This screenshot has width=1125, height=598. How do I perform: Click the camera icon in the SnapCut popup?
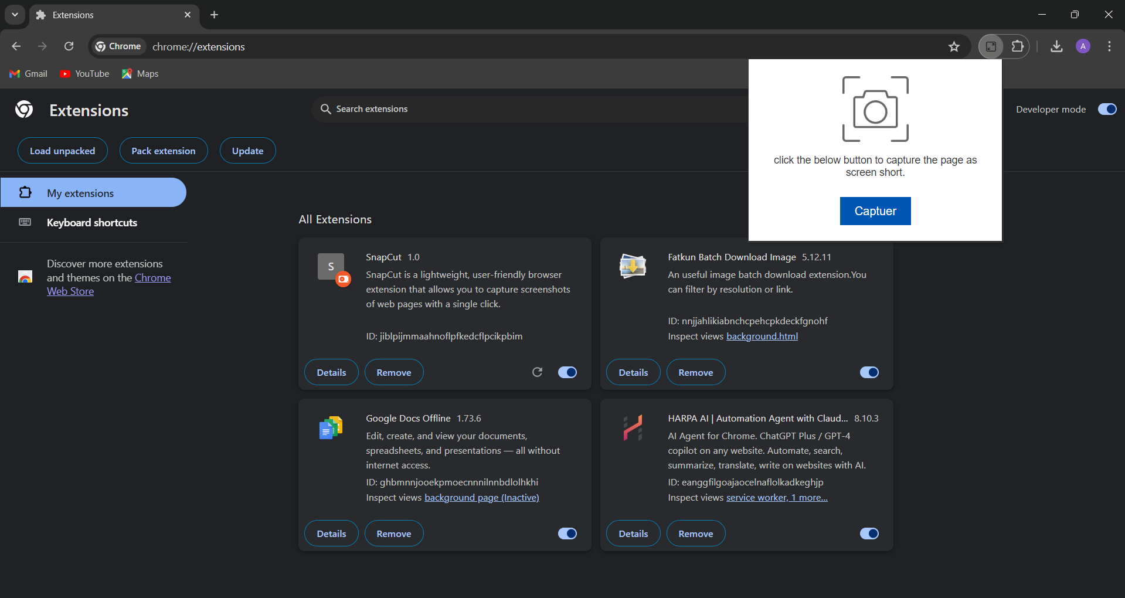point(875,109)
